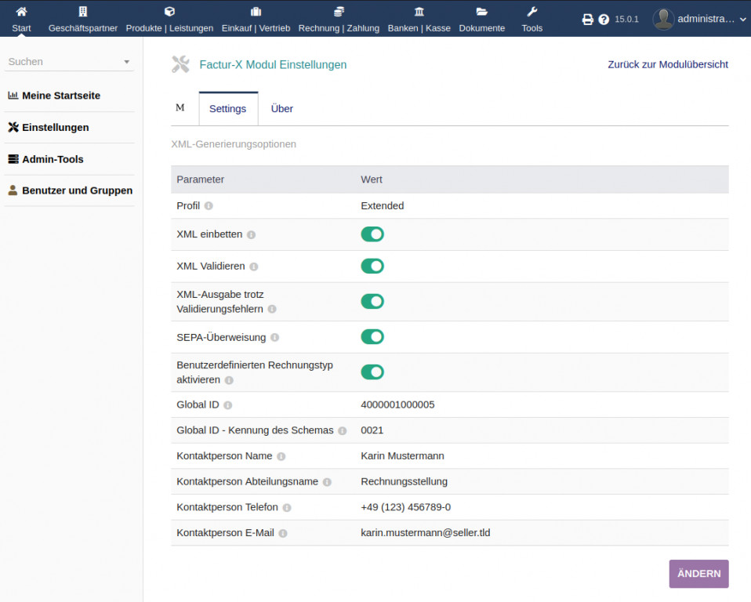This screenshot has height=602, width=751.
Task: Turn off XML Validieren switch
Action: [x=372, y=266]
